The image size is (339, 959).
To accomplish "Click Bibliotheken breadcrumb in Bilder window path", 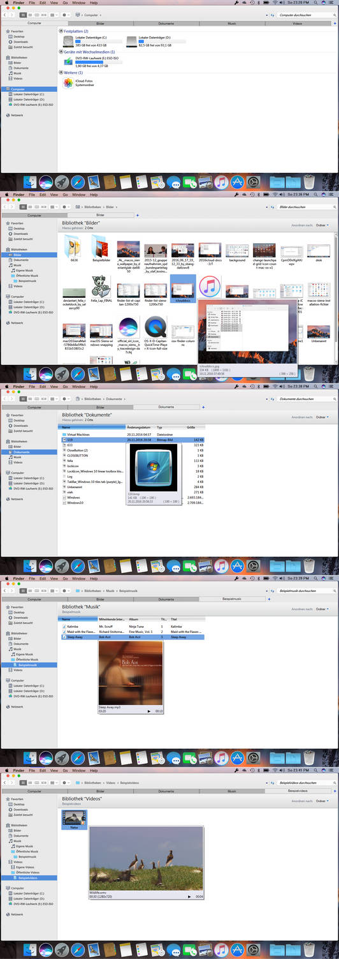I will 94,207.
